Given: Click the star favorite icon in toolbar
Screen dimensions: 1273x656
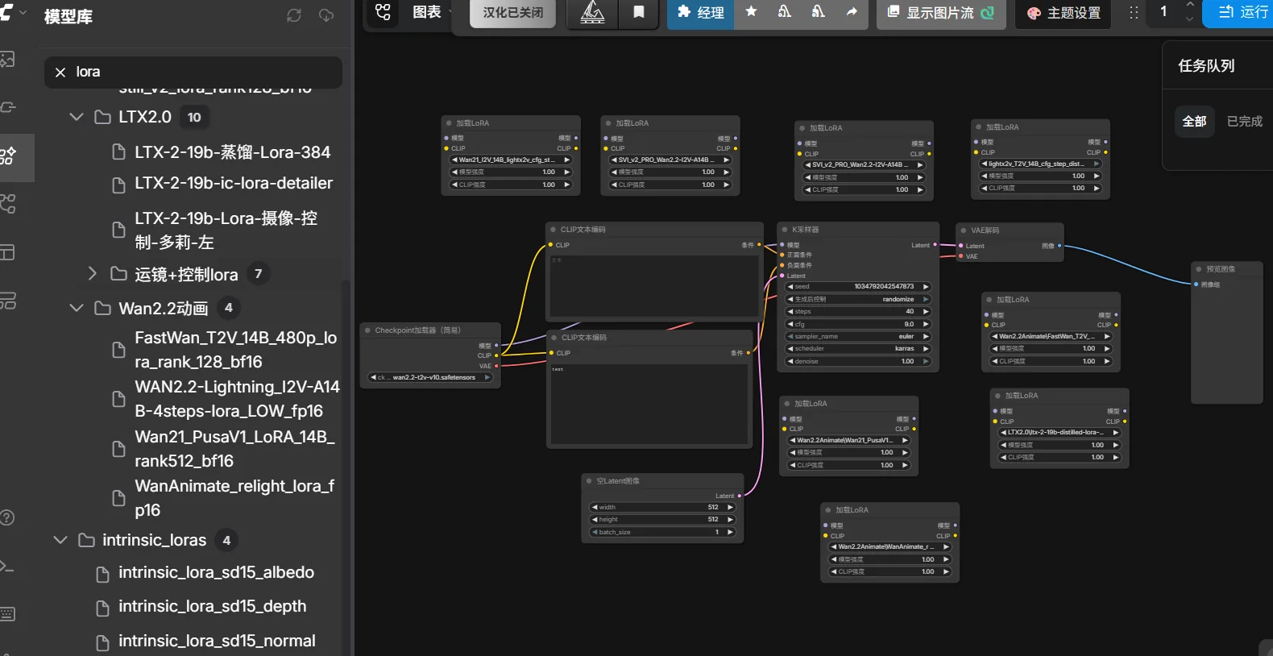Looking at the screenshot, I should pos(751,12).
